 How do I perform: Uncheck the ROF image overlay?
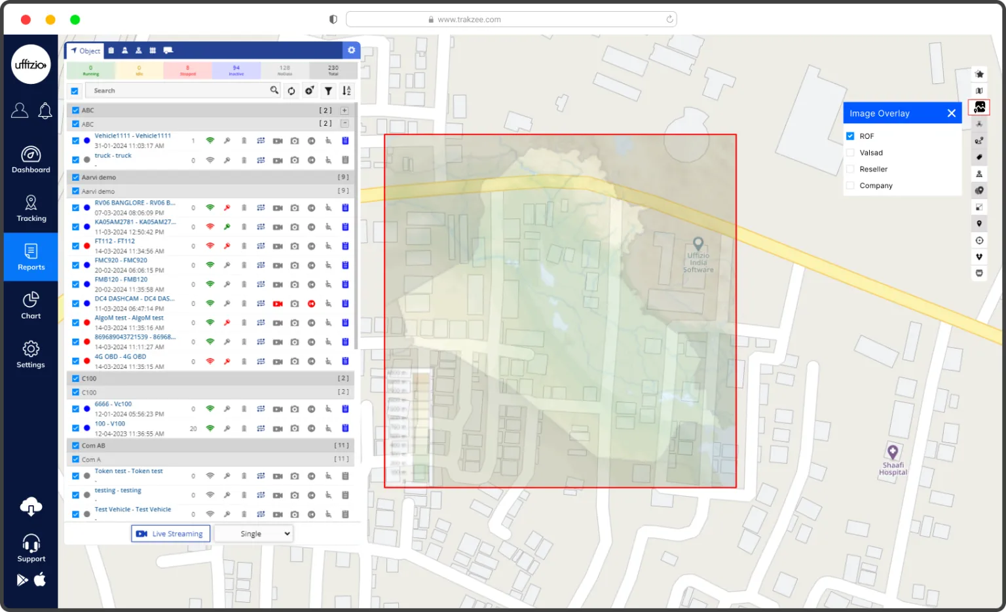(850, 136)
